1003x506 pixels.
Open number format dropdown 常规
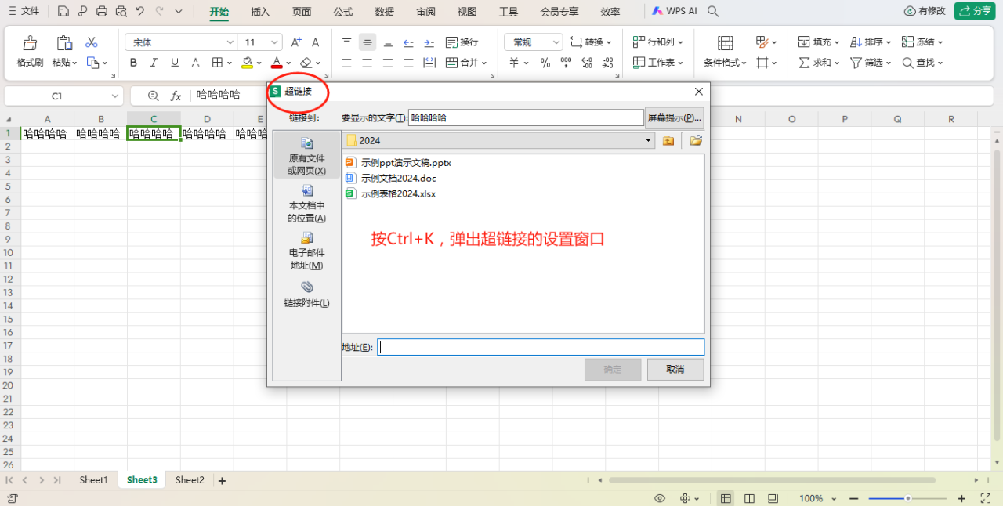pos(556,42)
